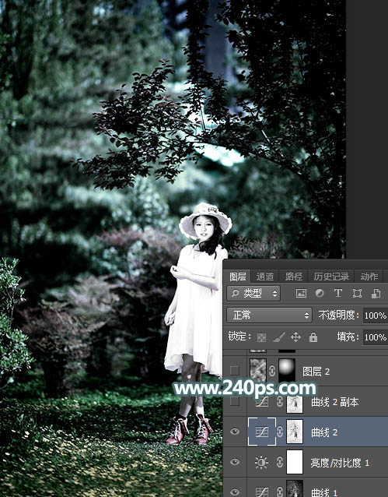Click the 不透明度 opacity value field
The height and width of the screenshot is (497, 388).
[376, 315]
